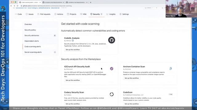The image size is (197, 110).
Task: Click the Actions play icon
Action: click(x=55, y=14)
